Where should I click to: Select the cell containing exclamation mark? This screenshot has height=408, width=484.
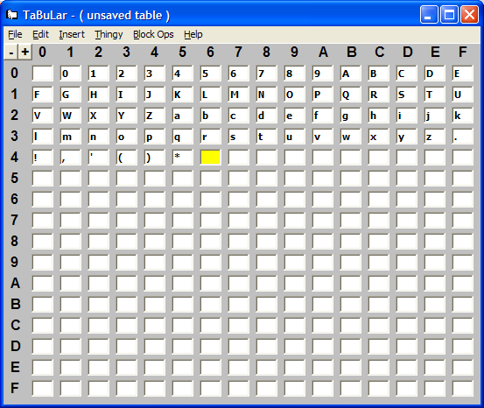click(42, 158)
